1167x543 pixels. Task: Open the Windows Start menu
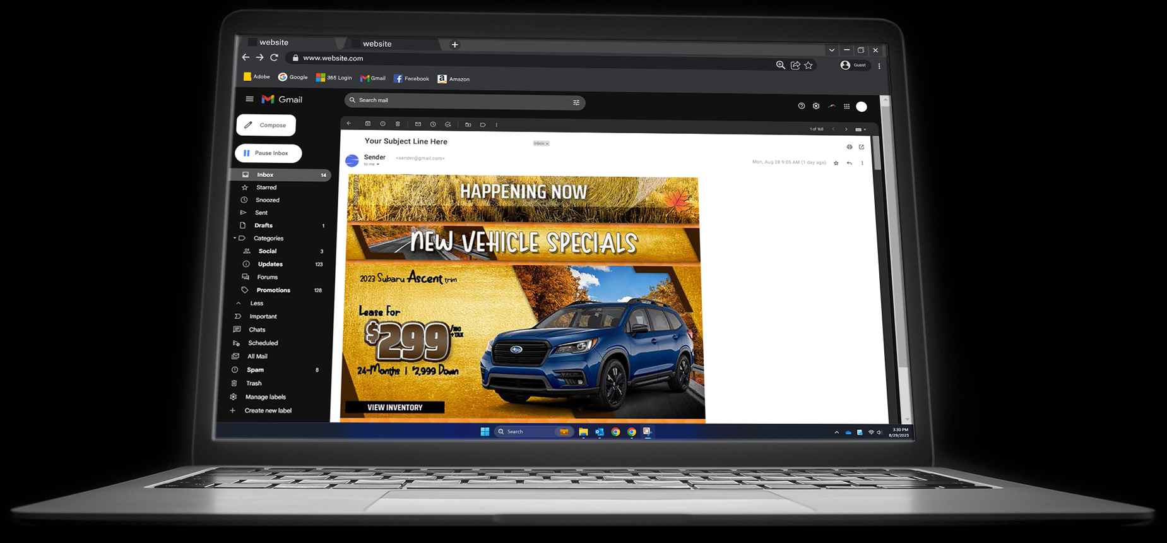(485, 432)
